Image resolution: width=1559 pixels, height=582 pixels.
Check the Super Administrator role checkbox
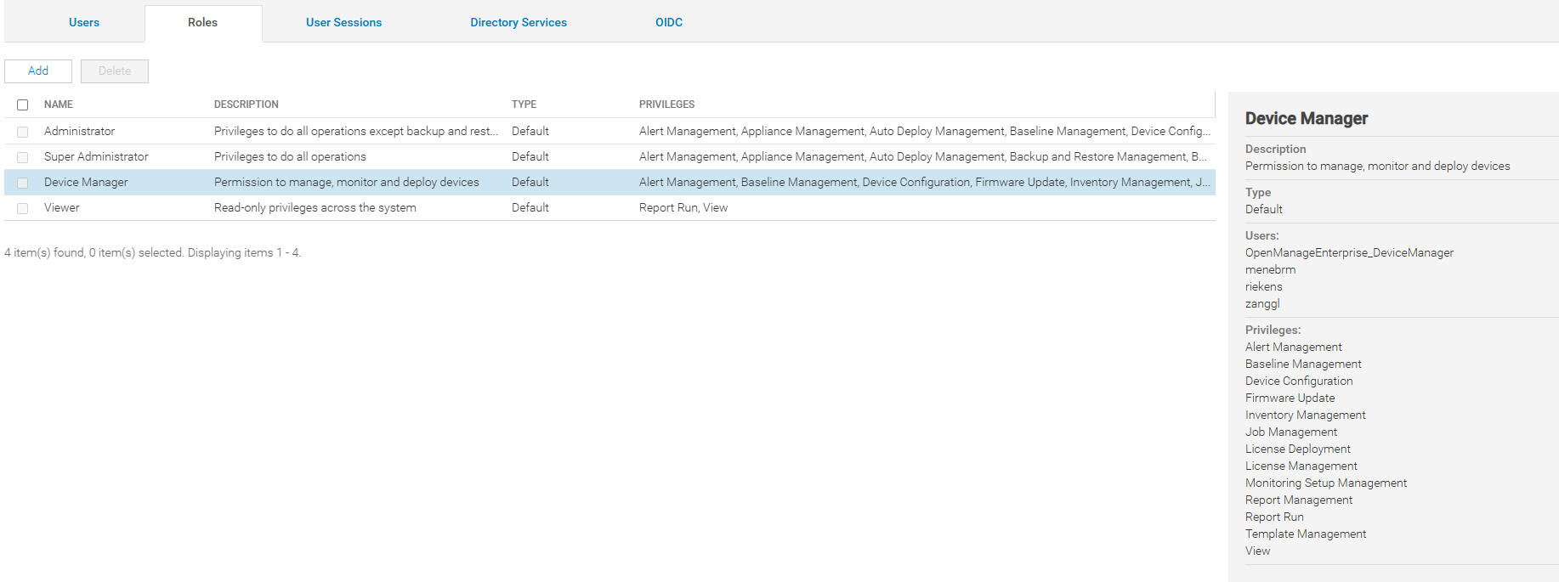coord(23,157)
